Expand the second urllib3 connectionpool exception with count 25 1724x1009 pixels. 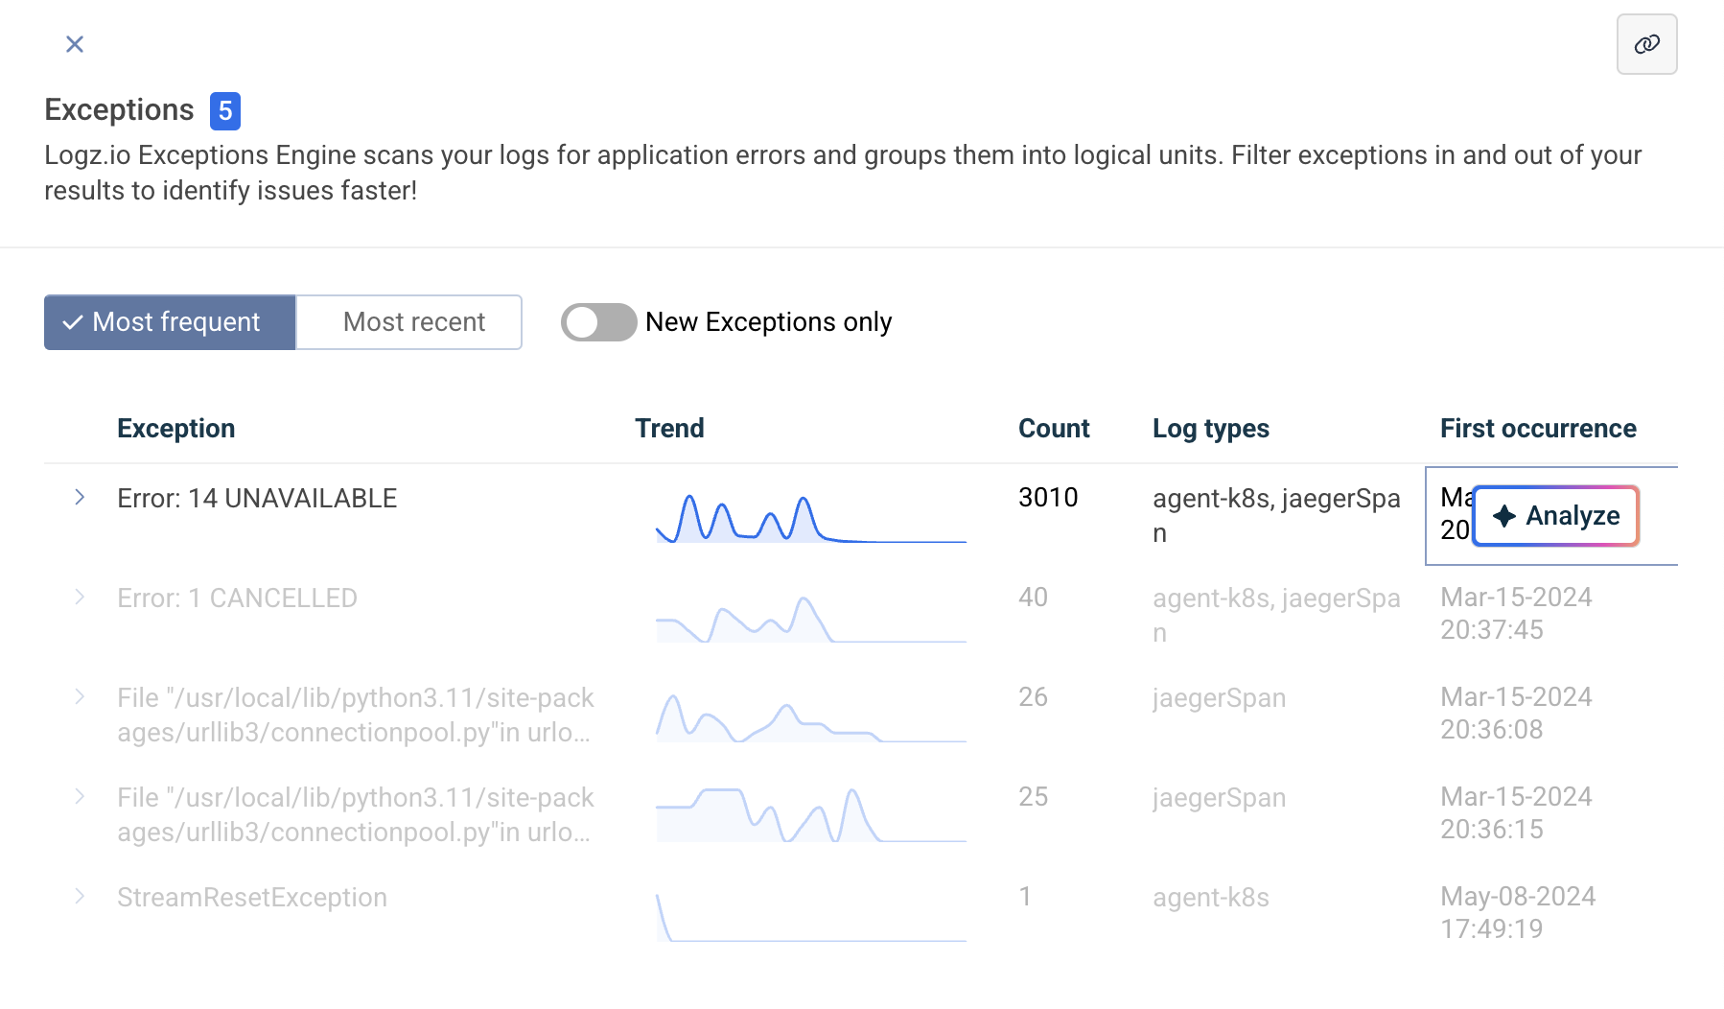80,796
